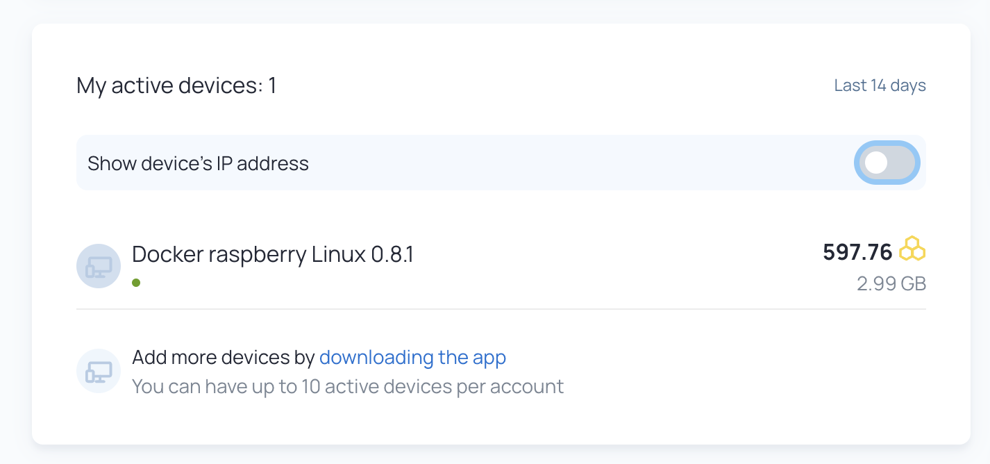Image resolution: width=990 pixels, height=464 pixels.
Task: Click the My active devices heading
Action: tap(176, 85)
